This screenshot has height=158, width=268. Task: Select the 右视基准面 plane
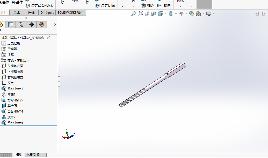point(12,77)
